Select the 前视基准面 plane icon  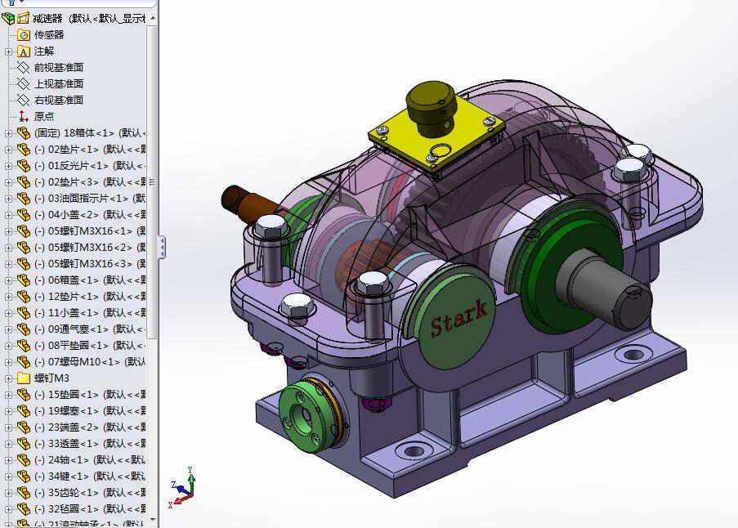click(x=23, y=67)
